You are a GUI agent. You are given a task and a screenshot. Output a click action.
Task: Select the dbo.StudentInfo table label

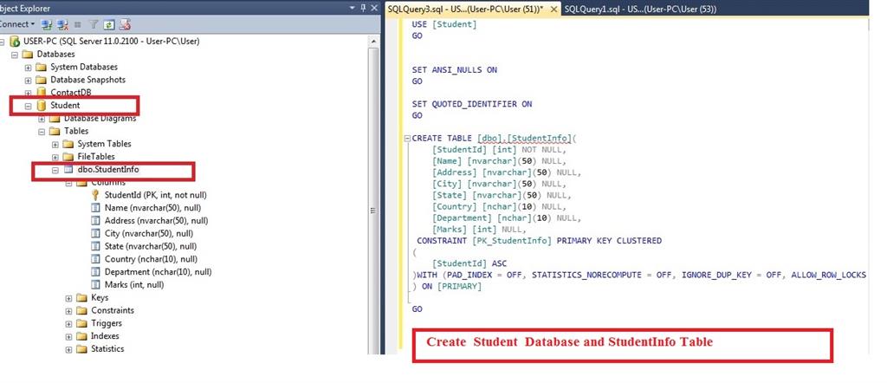click(x=108, y=169)
